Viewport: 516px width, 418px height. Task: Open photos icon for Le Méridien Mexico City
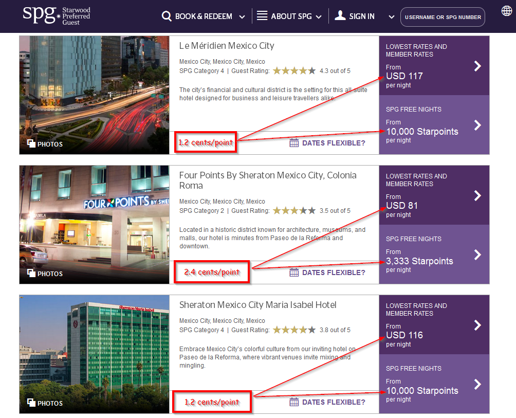coord(31,143)
